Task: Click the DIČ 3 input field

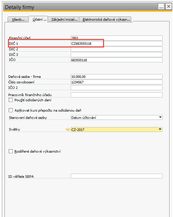Action: coord(116,54)
